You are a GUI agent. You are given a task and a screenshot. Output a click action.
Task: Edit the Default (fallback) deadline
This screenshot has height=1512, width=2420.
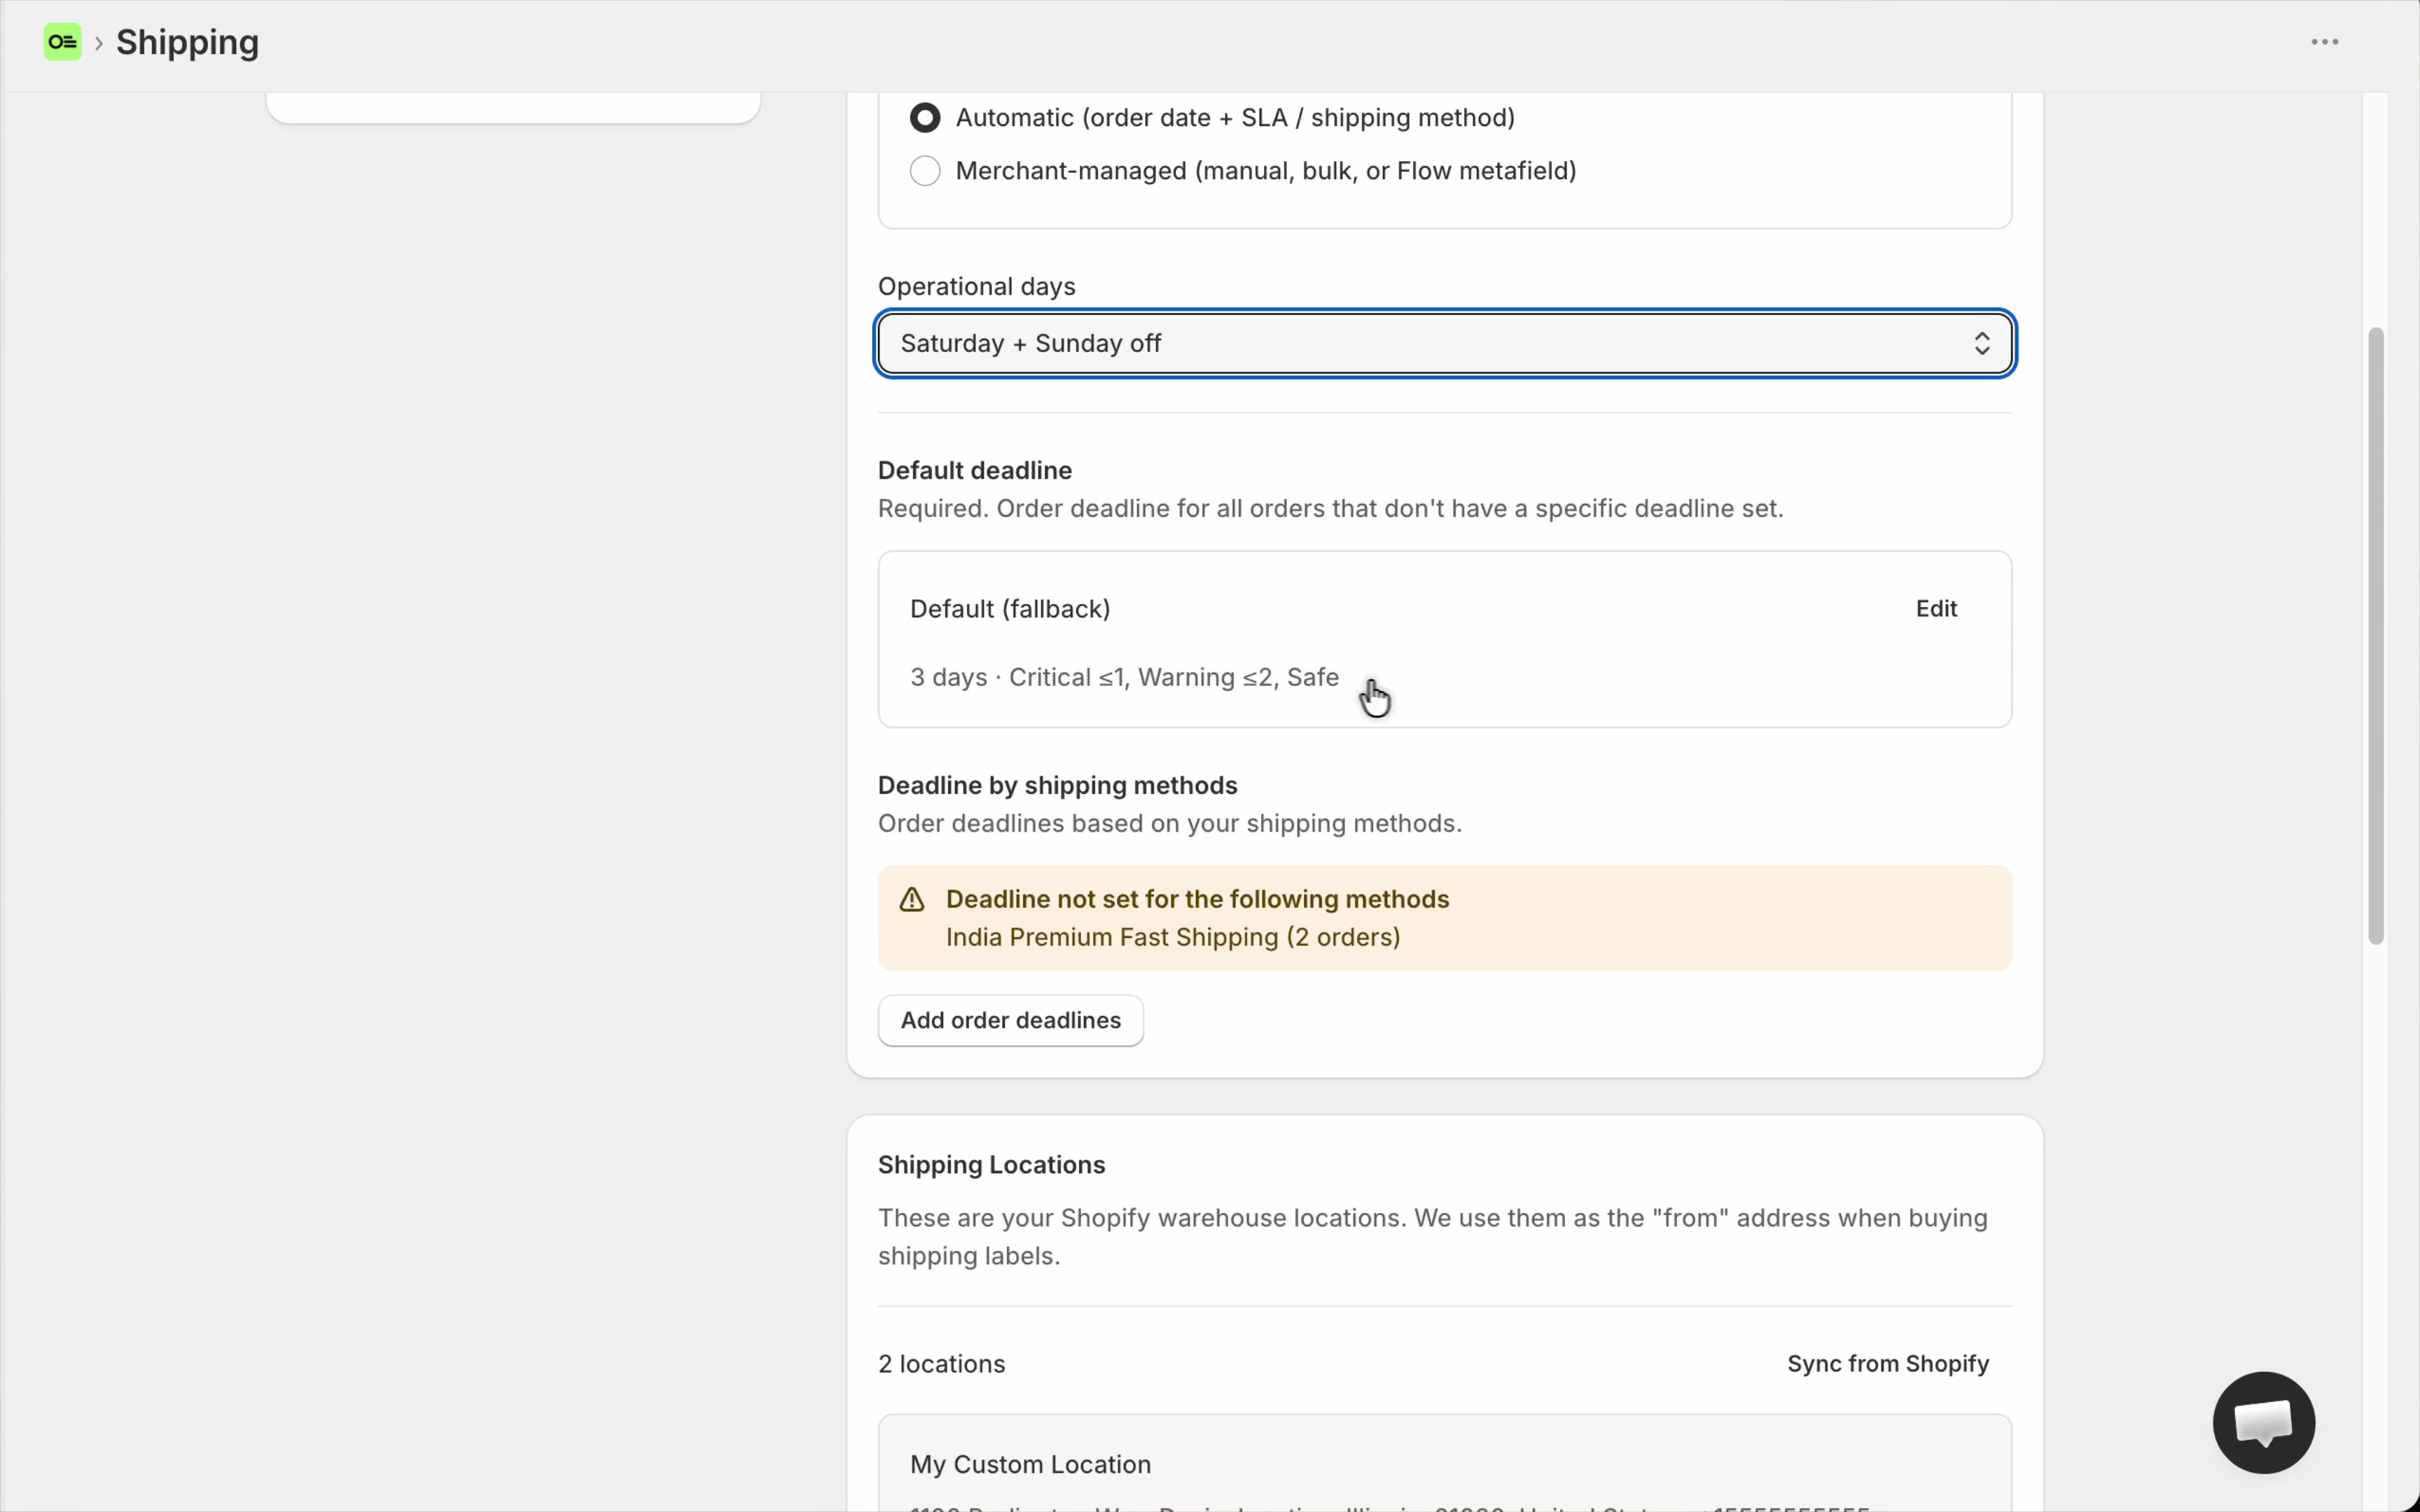pyautogui.click(x=1936, y=609)
